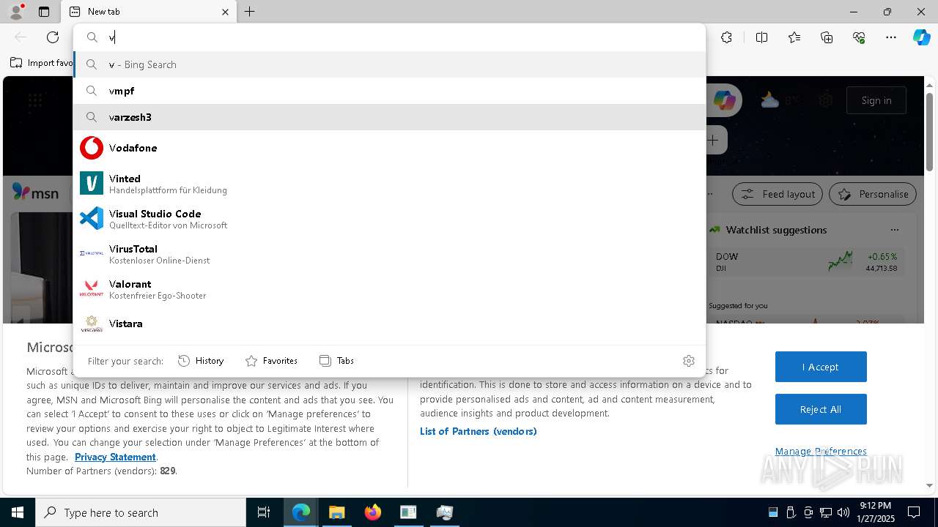Open the browser profile icon
Screen dimensions: 938x527
click(x=15, y=12)
